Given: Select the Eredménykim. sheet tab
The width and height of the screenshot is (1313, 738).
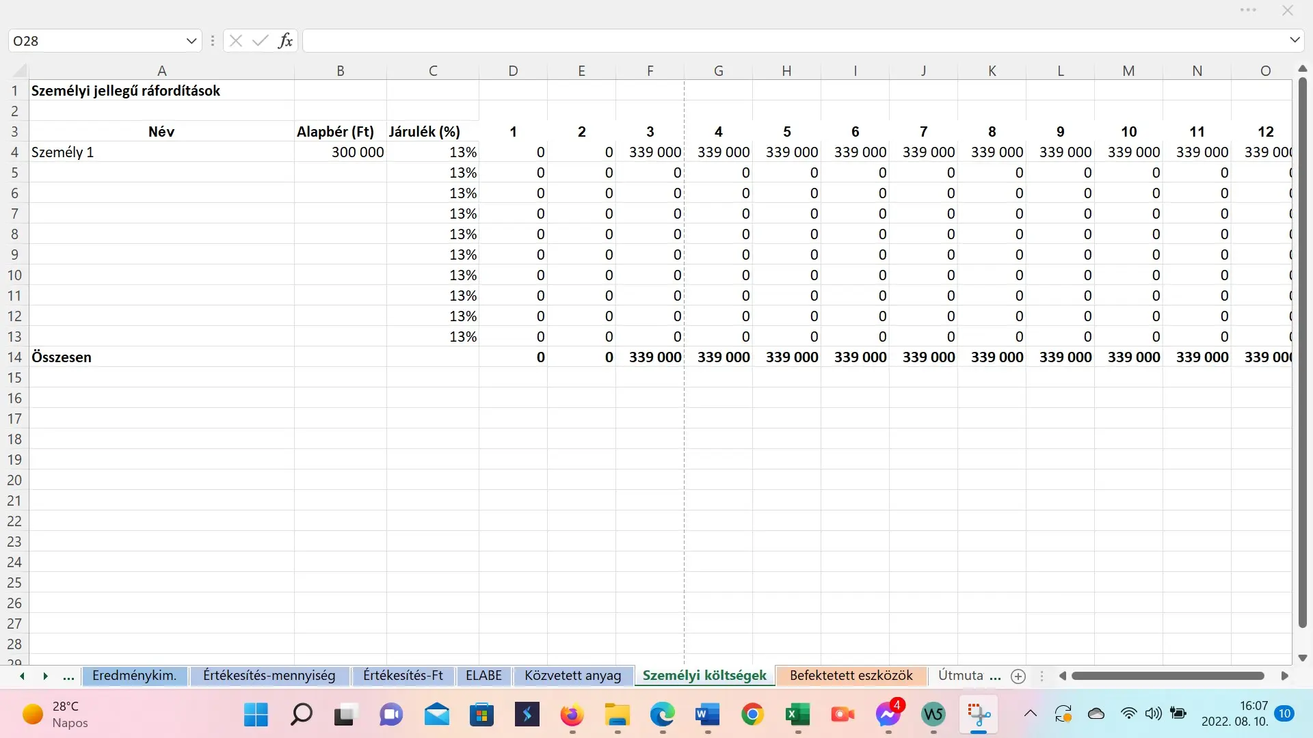Looking at the screenshot, I should coord(134,676).
